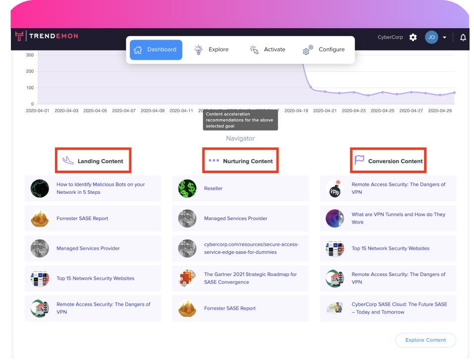Viewport: 474px width, 364px height.
Task: Click the Explore Content button
Action: (425, 340)
